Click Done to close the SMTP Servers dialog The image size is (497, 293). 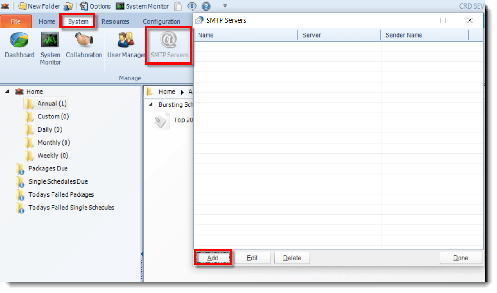pyautogui.click(x=461, y=257)
